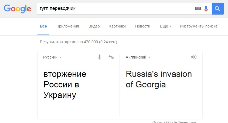Click the blue search magnifier button
Screen dimensions: 228x123
click(x=218, y=9)
